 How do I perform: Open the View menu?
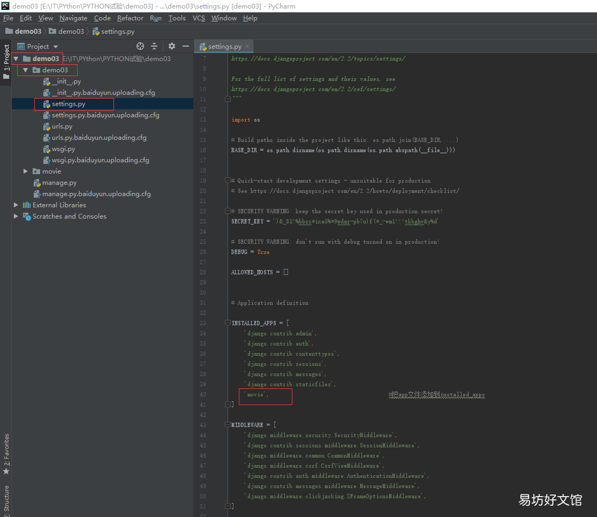46,18
